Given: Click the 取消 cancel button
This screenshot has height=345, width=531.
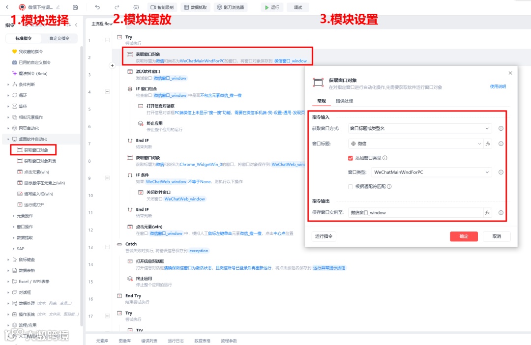Looking at the screenshot, I should [x=497, y=236].
